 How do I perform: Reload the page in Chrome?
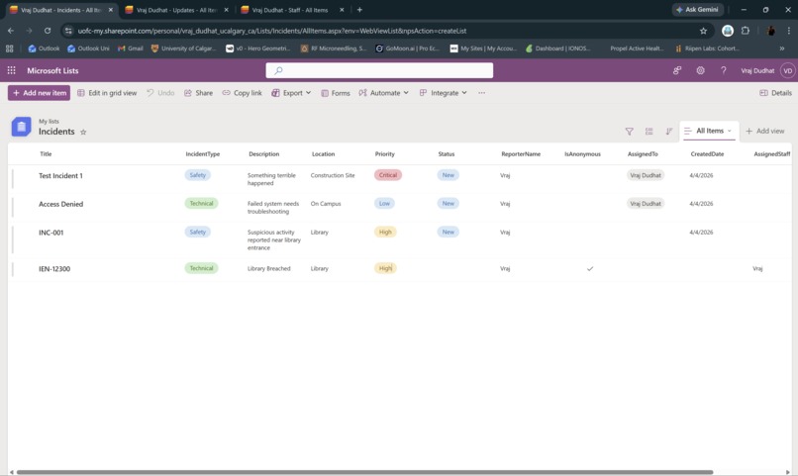click(48, 31)
